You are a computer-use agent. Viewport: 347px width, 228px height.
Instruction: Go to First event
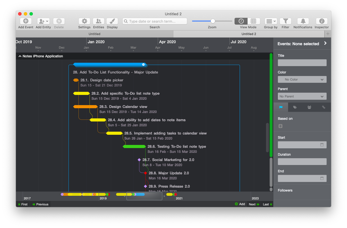pos(23,204)
